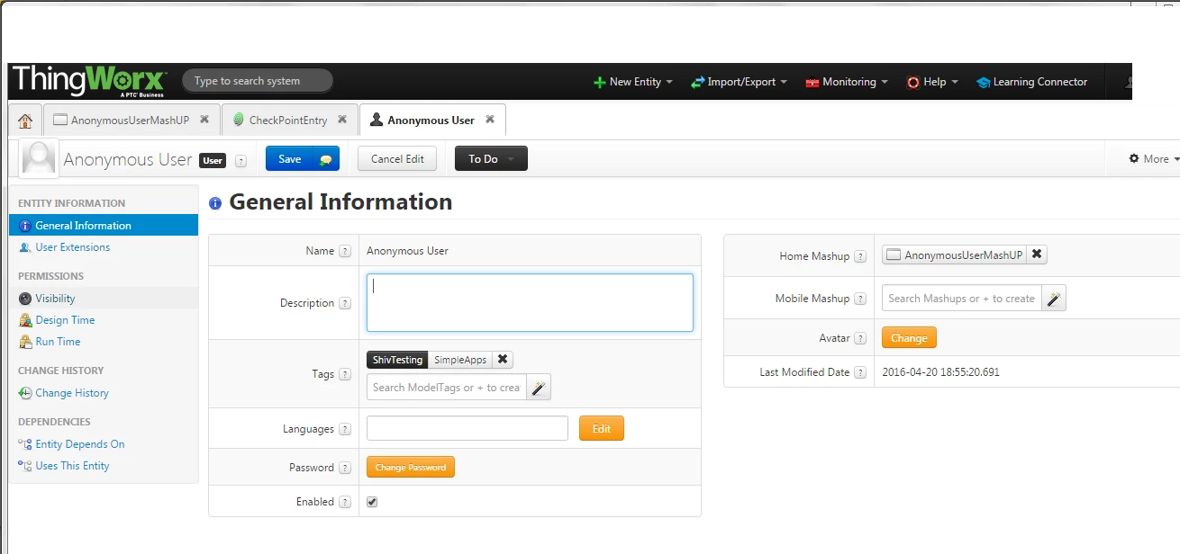Select the Anonymous User tab
The image size is (1180, 554).
432,120
